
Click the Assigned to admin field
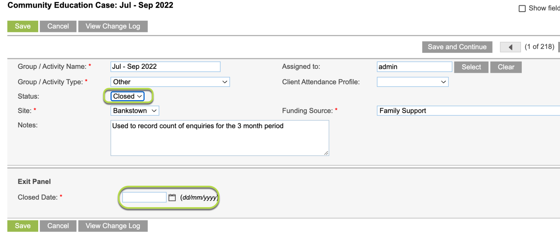pyautogui.click(x=414, y=67)
